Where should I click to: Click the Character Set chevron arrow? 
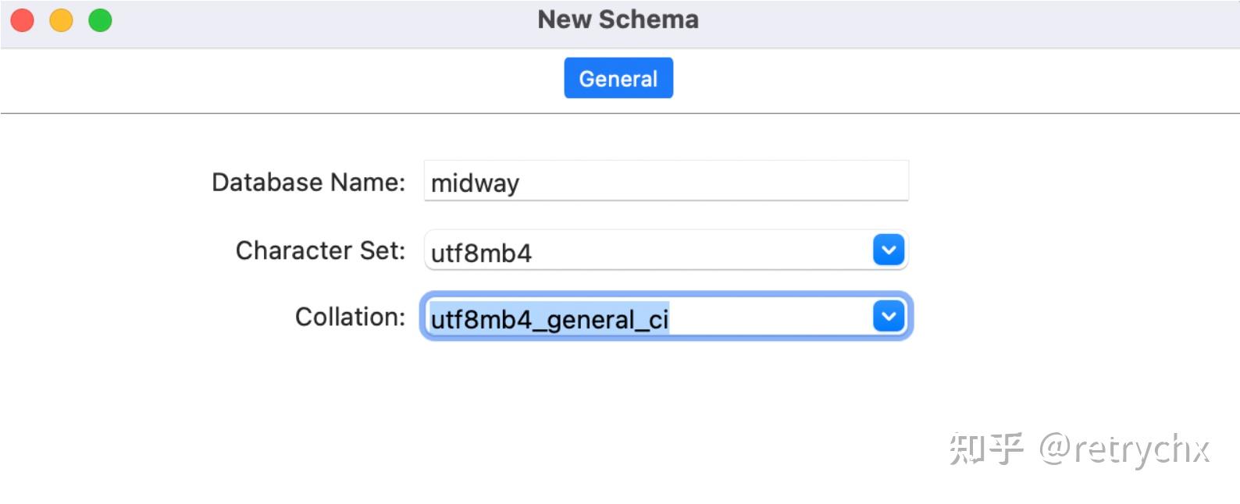pyautogui.click(x=887, y=250)
